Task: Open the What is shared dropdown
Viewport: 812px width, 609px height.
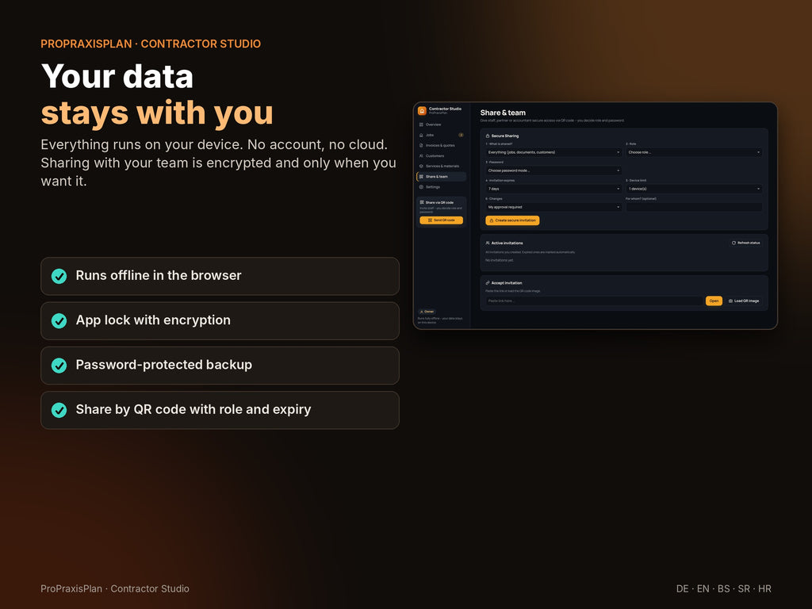Action: [553, 152]
